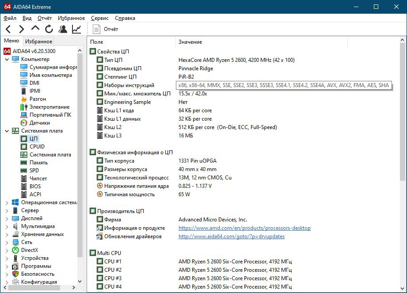Screen dimensions: 407x293
Task: Collapse the Системная плата top-level tree node
Action: click(x=7, y=131)
